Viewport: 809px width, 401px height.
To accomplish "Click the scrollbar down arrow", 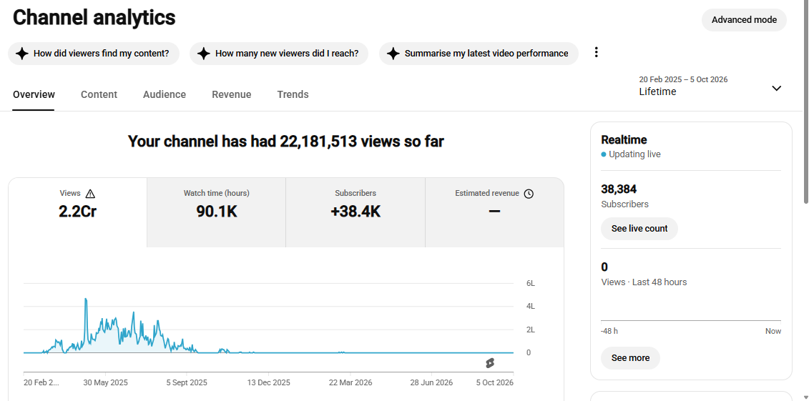I will tap(806, 397).
